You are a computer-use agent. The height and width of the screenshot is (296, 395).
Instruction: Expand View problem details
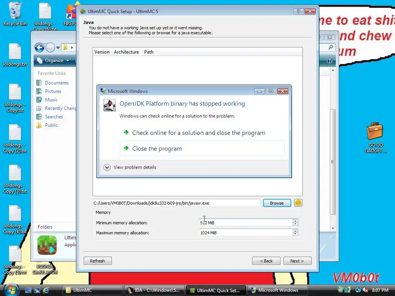(130, 167)
